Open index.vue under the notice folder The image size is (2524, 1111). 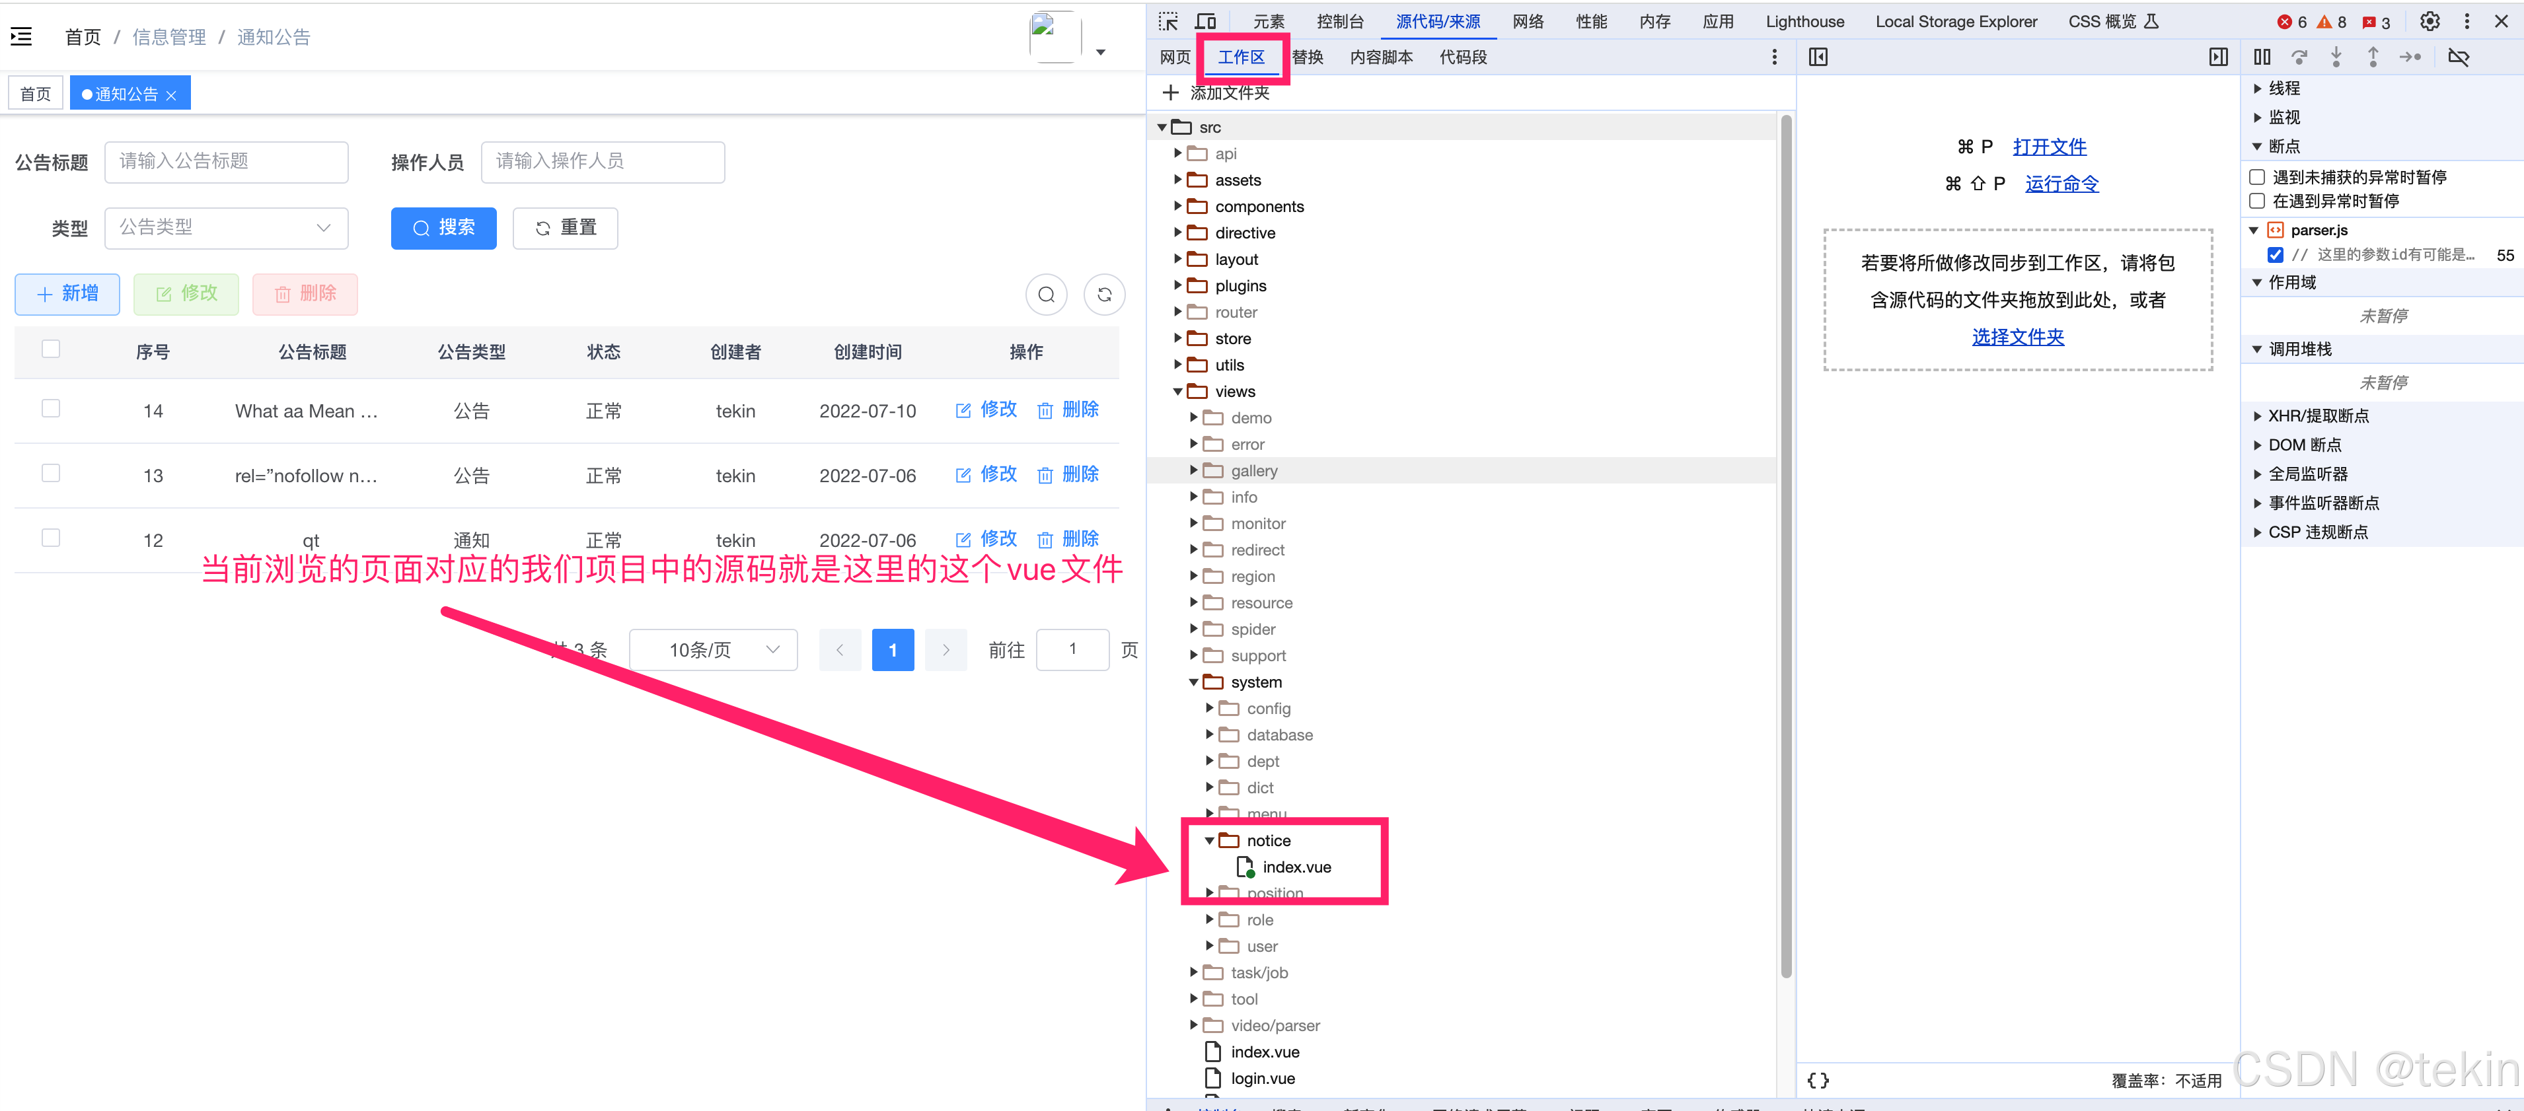tap(1295, 867)
